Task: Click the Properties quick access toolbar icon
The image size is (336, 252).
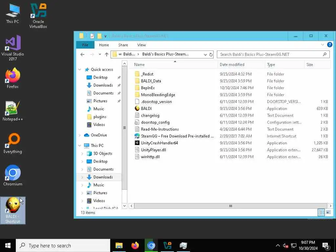Action: [92, 36]
